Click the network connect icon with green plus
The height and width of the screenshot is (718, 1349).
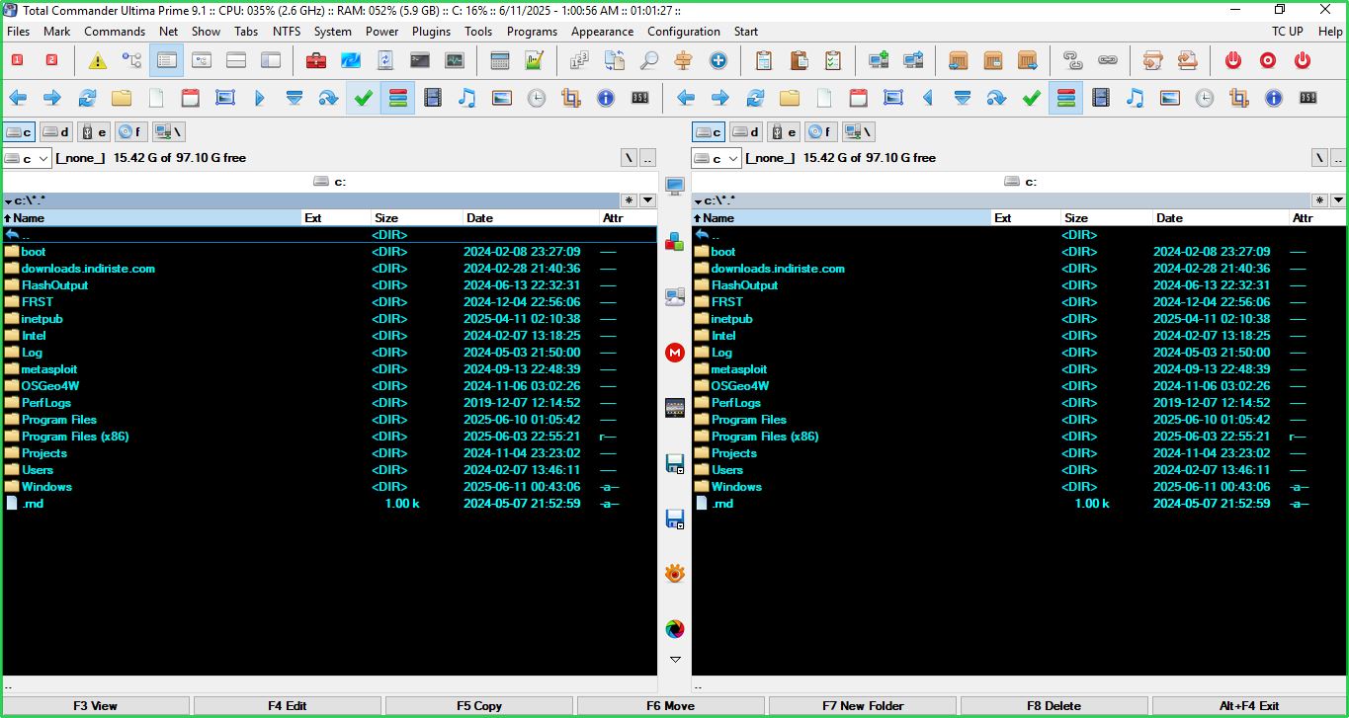(x=879, y=60)
